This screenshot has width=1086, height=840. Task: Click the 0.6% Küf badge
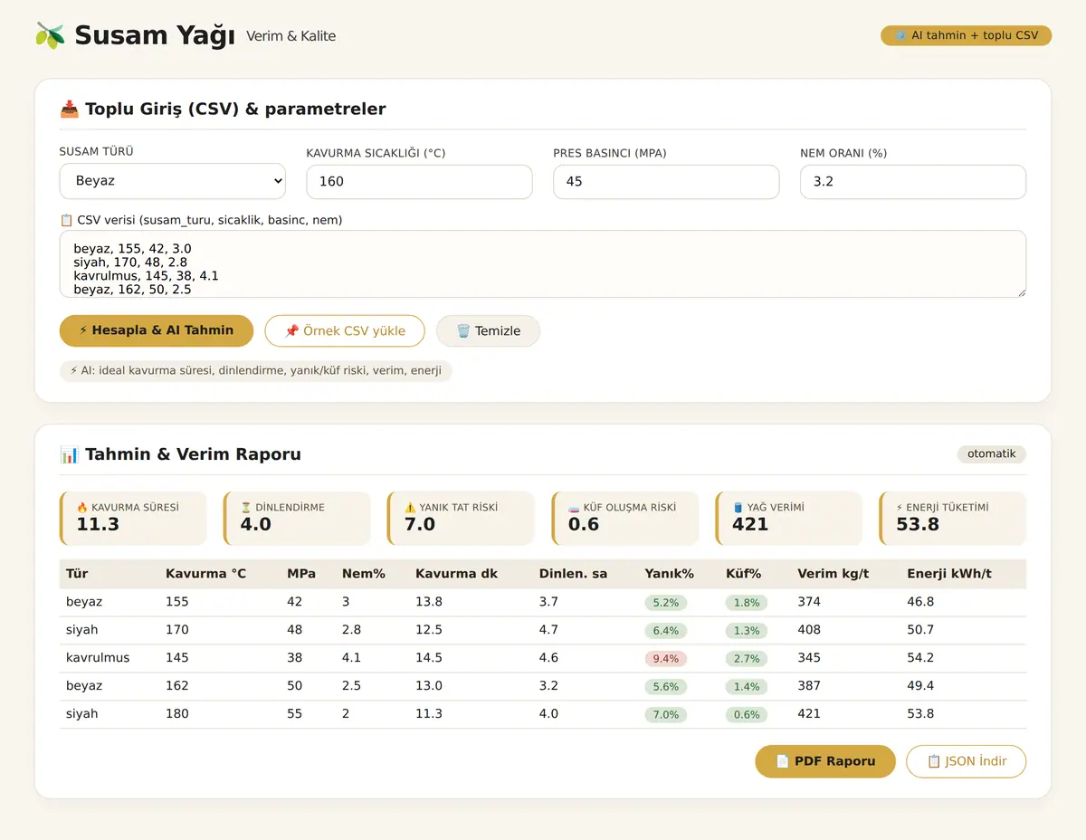coord(747,715)
